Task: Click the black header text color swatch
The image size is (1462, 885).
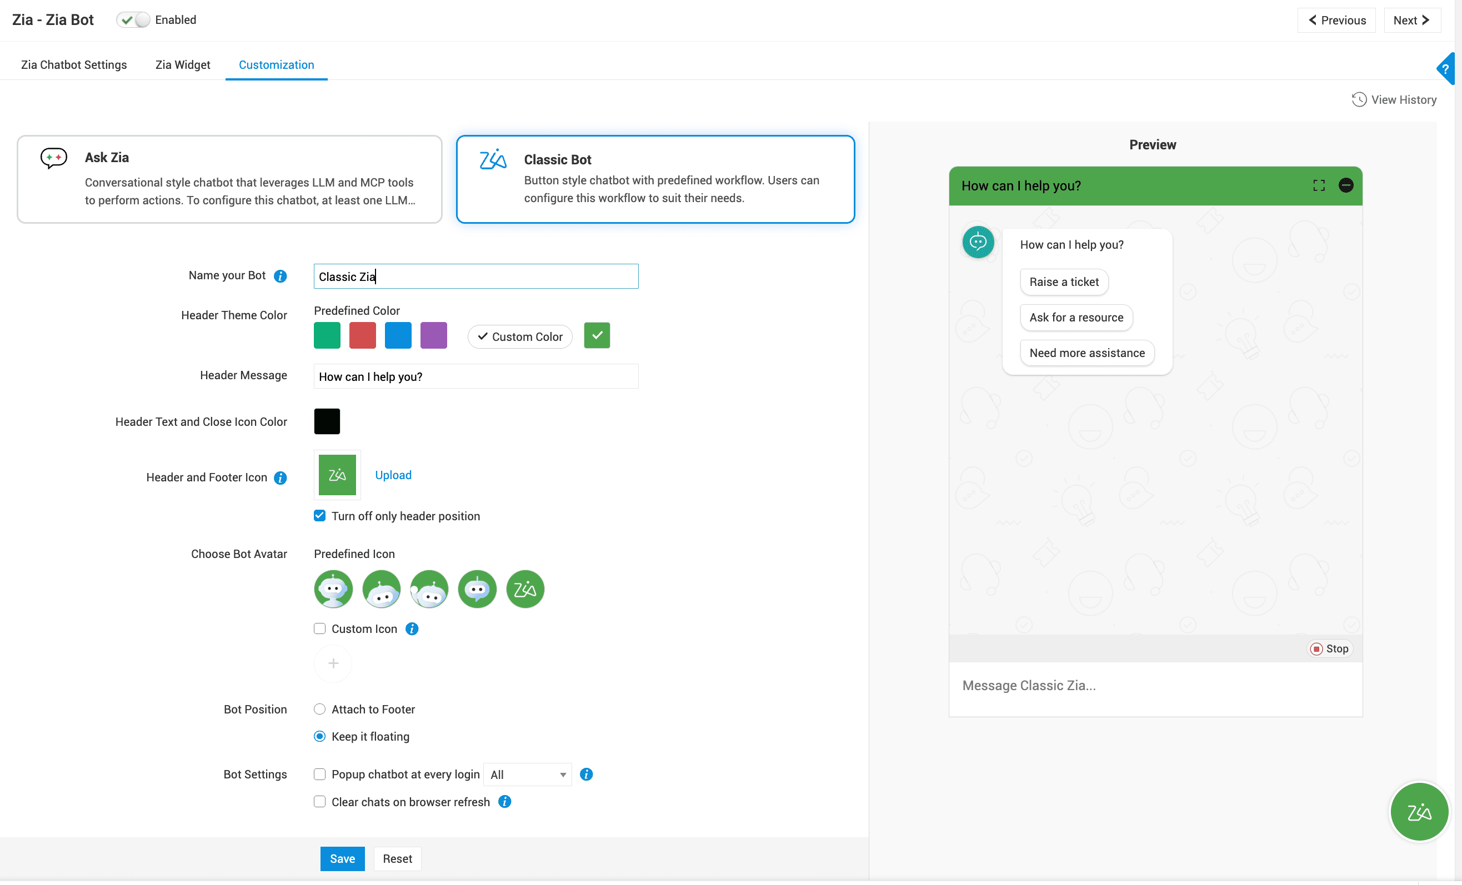Action: point(327,421)
